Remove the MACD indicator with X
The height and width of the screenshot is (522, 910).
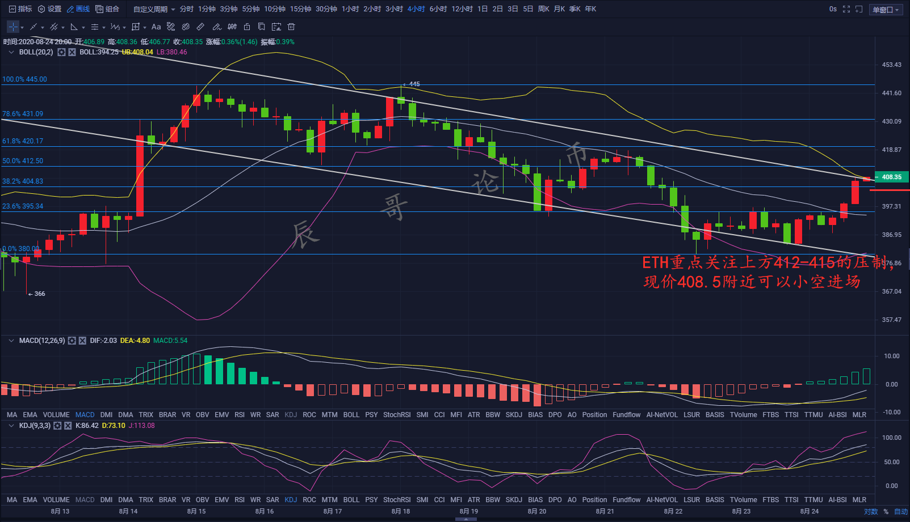pyautogui.click(x=82, y=341)
